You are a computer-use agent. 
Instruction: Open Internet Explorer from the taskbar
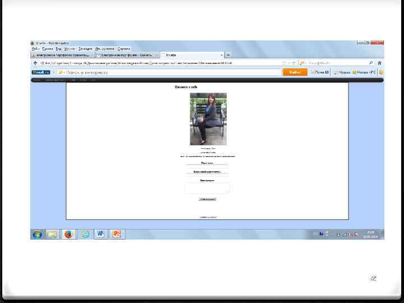[85, 234]
